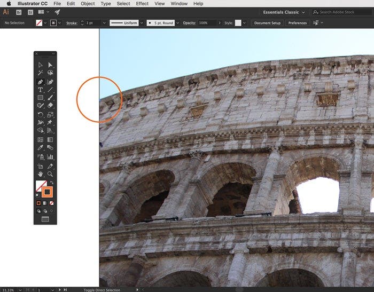This screenshot has height=292, width=374.
Task: Open the Object menu
Action: click(88, 4)
